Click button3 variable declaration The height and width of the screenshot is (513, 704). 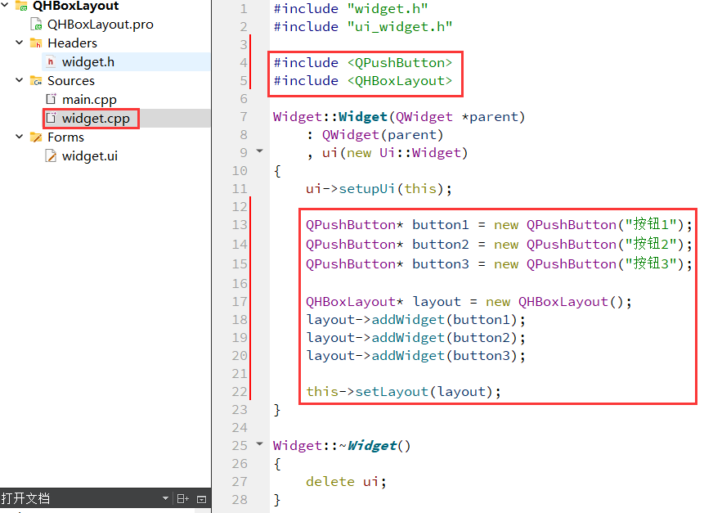(441, 264)
